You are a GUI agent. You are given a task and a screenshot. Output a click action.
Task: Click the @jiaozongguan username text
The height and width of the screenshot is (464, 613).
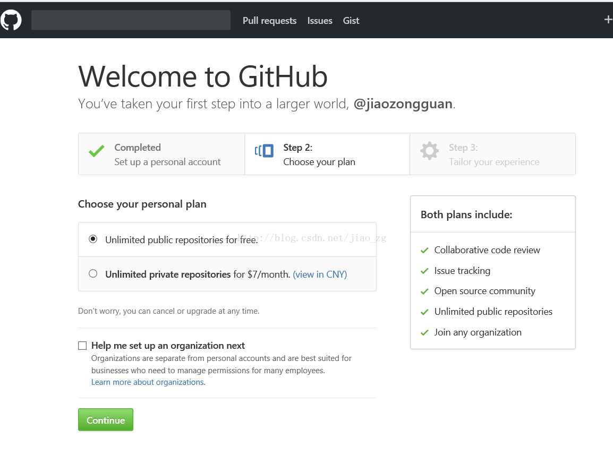403,104
